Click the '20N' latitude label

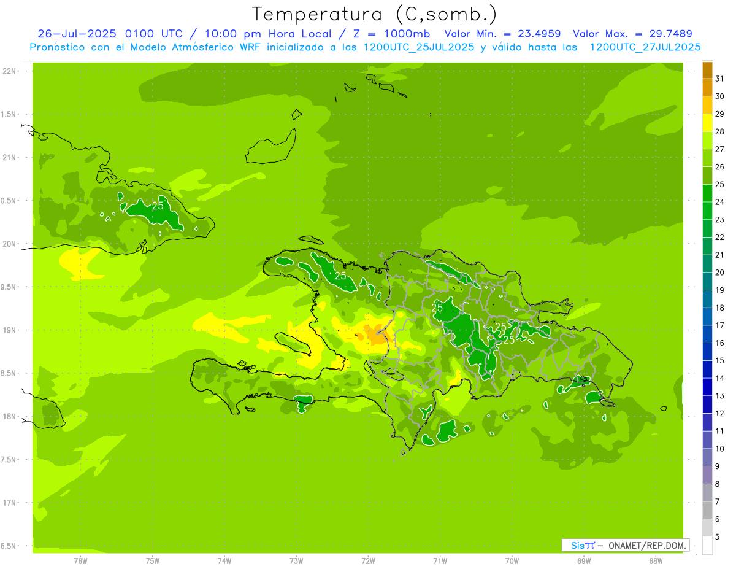(10, 244)
